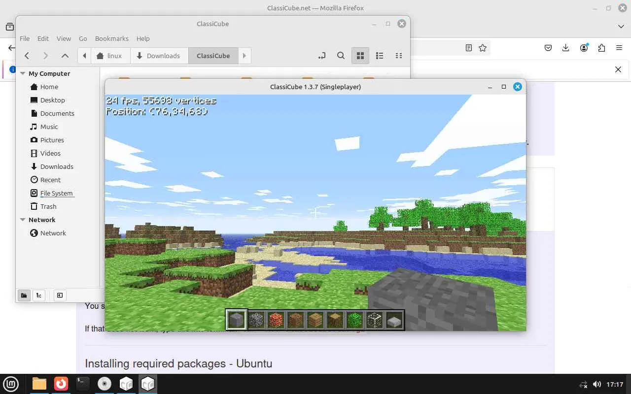Dismiss the Firefox notification bar
Image resolution: width=631 pixels, height=394 pixels.
coord(618,69)
